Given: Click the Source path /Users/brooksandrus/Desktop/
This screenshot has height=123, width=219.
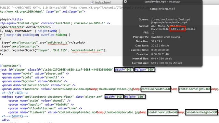Looking at the screenshot, I should pyautogui.click(x=170, y=19).
